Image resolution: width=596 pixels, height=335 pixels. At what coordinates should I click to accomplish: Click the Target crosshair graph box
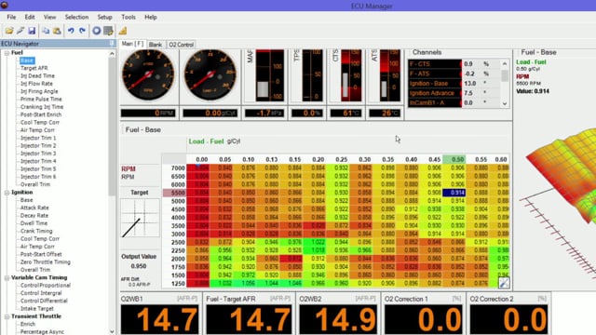coord(140,218)
